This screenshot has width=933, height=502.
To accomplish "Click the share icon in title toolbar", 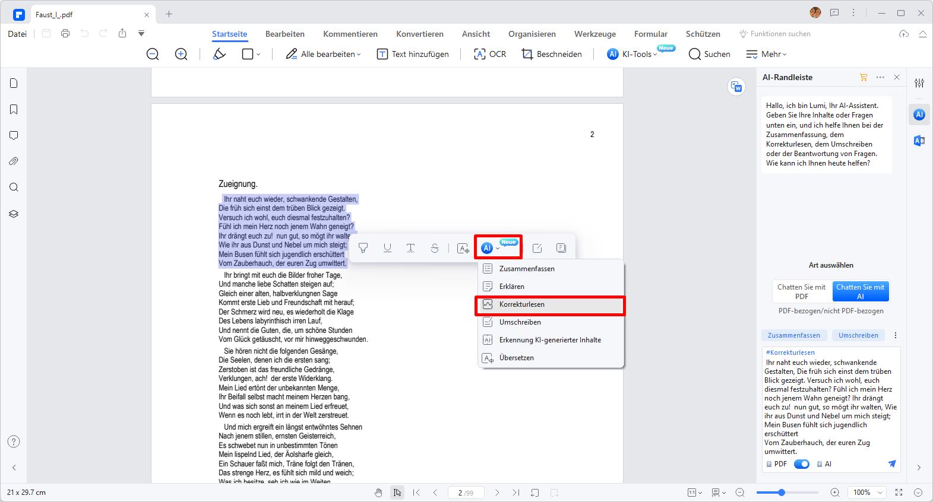I will [122, 33].
